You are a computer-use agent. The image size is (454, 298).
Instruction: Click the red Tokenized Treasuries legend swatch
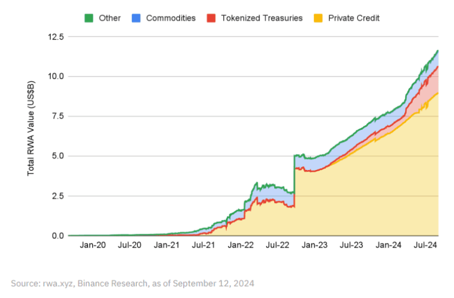pyautogui.click(x=212, y=18)
